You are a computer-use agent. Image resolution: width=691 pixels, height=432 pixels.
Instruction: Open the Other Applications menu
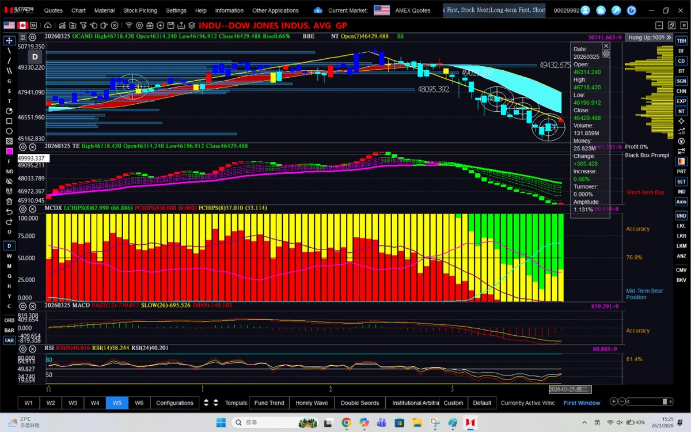coord(275,10)
